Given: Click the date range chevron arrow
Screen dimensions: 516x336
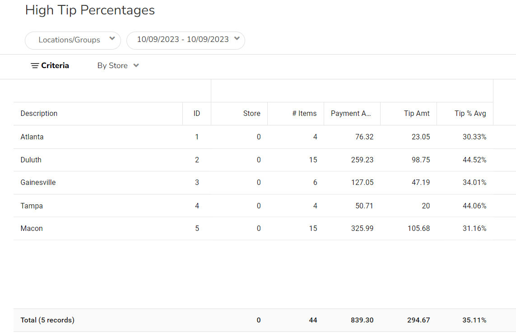Looking at the screenshot, I should coord(237,39).
